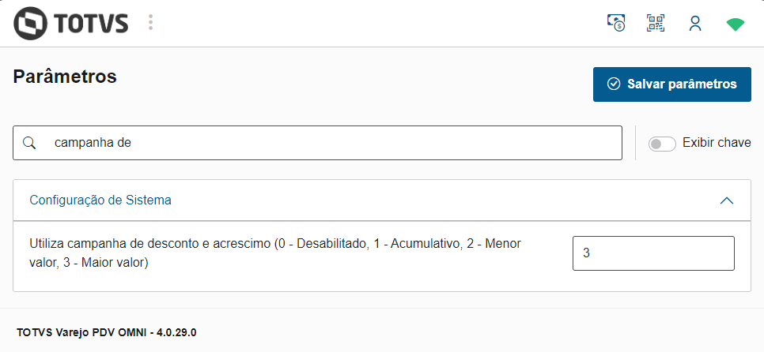Click the magnifier search icon

29,143
